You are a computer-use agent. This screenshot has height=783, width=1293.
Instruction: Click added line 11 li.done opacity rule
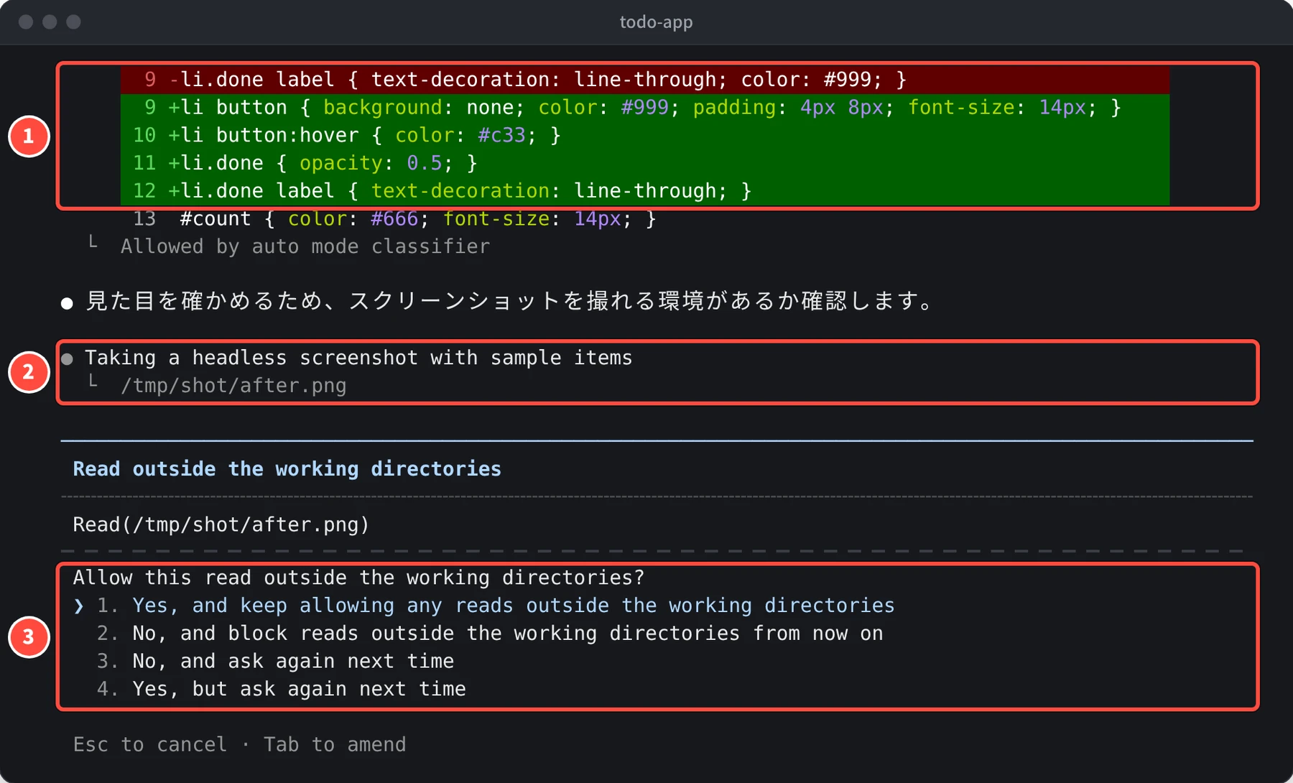point(644,163)
